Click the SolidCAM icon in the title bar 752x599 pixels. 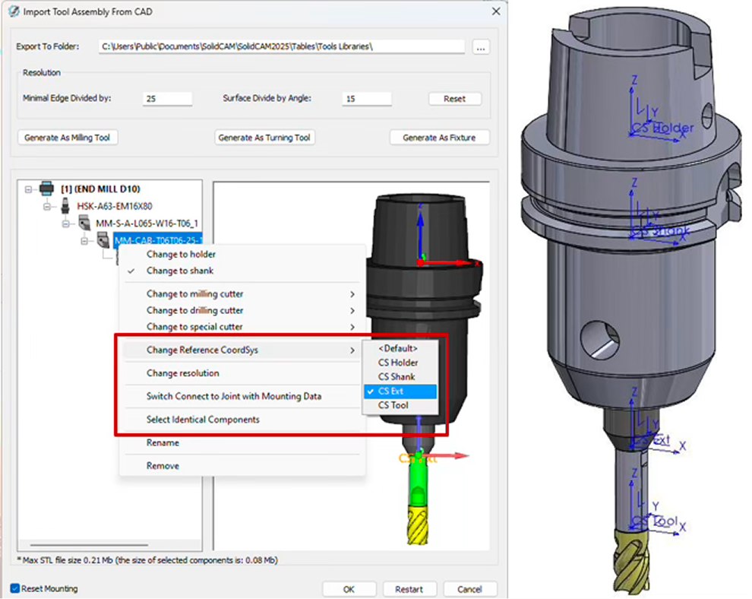pyautogui.click(x=14, y=11)
